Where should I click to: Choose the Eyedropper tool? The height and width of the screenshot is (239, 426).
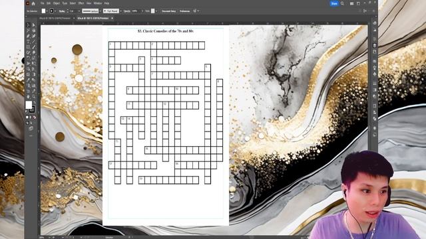28,80
